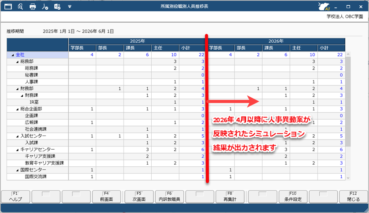
Task: Collapse the 総合企画部 tree node
Action: [18, 109]
